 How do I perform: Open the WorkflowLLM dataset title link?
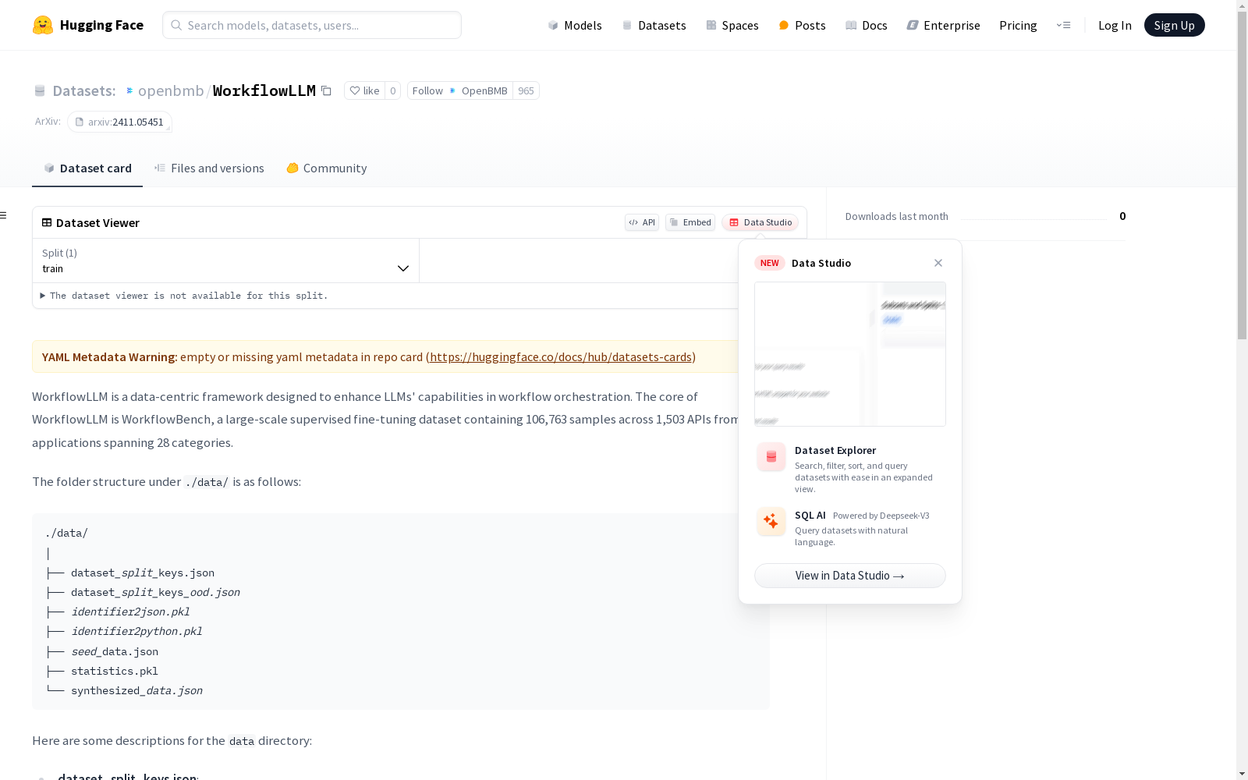point(264,90)
